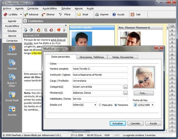The image size is (178, 139).
Task: Click the Nombre completo text field
Action: click(100, 69)
